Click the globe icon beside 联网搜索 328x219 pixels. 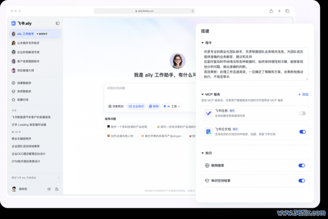tap(207, 166)
